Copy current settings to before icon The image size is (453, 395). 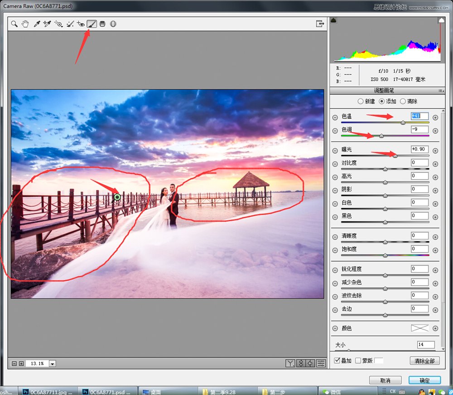pos(311,363)
